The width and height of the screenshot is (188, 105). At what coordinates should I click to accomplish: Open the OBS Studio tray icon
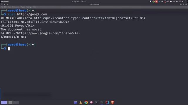[x=165, y=1]
